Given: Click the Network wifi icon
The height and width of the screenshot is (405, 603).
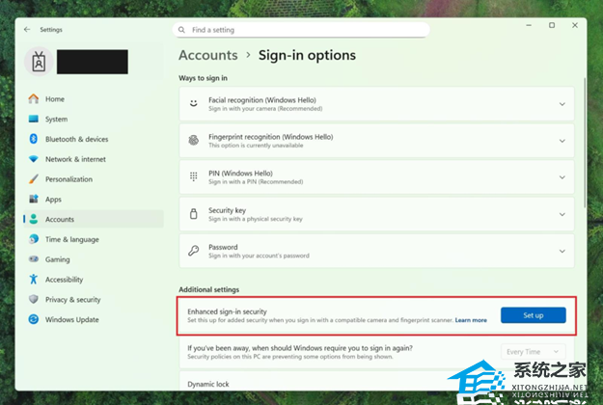Looking at the screenshot, I should coord(34,159).
